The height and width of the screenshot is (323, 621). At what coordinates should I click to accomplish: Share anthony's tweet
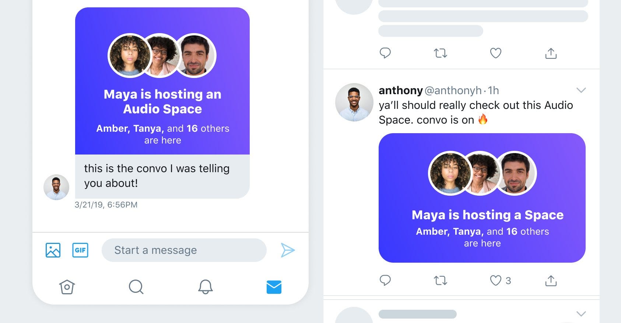click(551, 280)
